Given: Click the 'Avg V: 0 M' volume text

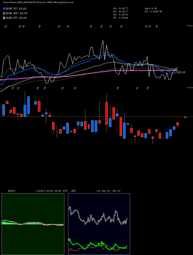Looking at the screenshot, I should [151, 8].
